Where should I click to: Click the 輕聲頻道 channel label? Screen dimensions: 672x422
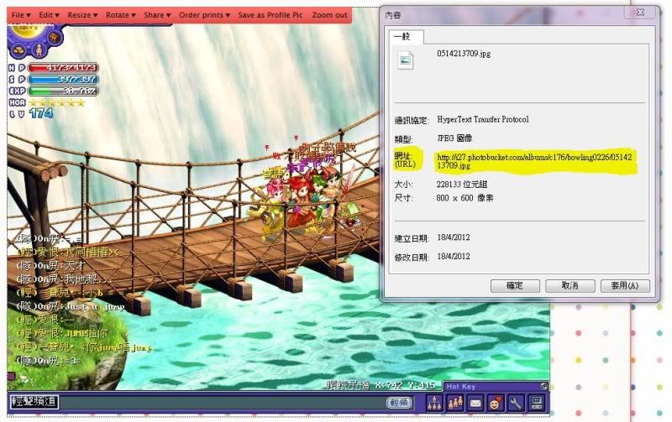click(34, 402)
